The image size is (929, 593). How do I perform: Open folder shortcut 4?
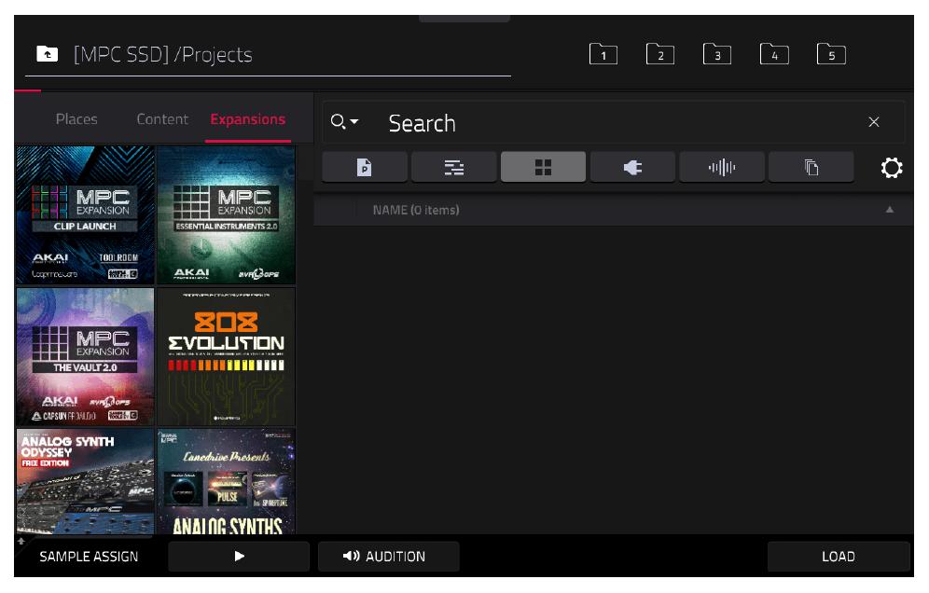[x=774, y=54]
